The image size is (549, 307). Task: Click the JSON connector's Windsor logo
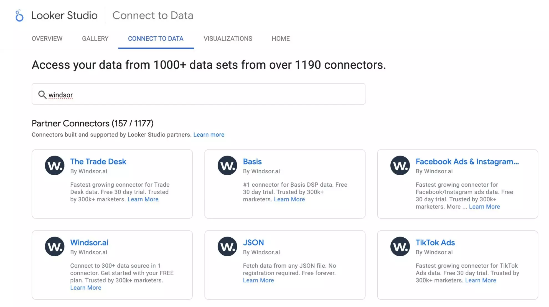pos(227,247)
